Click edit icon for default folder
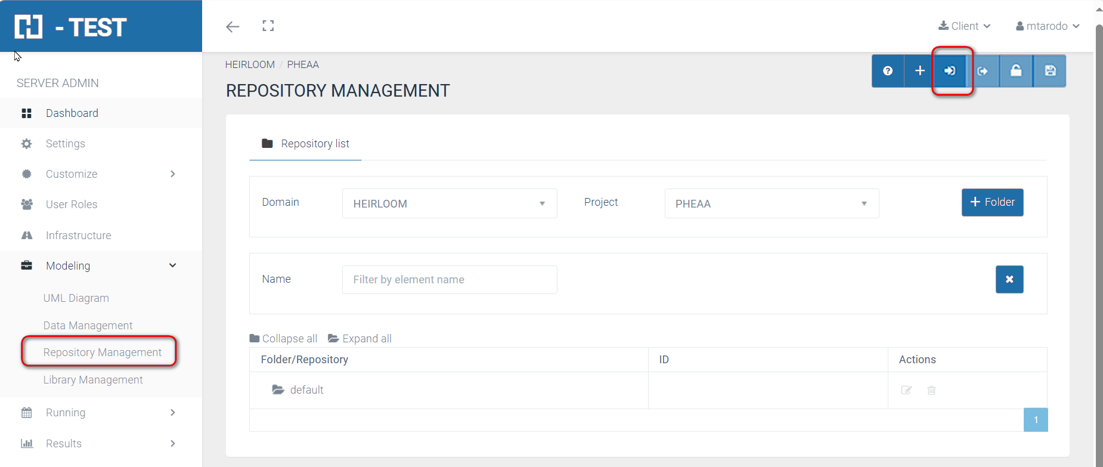The width and height of the screenshot is (1103, 467). pos(906,390)
